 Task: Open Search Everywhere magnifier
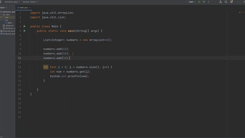[x=226, y=2]
